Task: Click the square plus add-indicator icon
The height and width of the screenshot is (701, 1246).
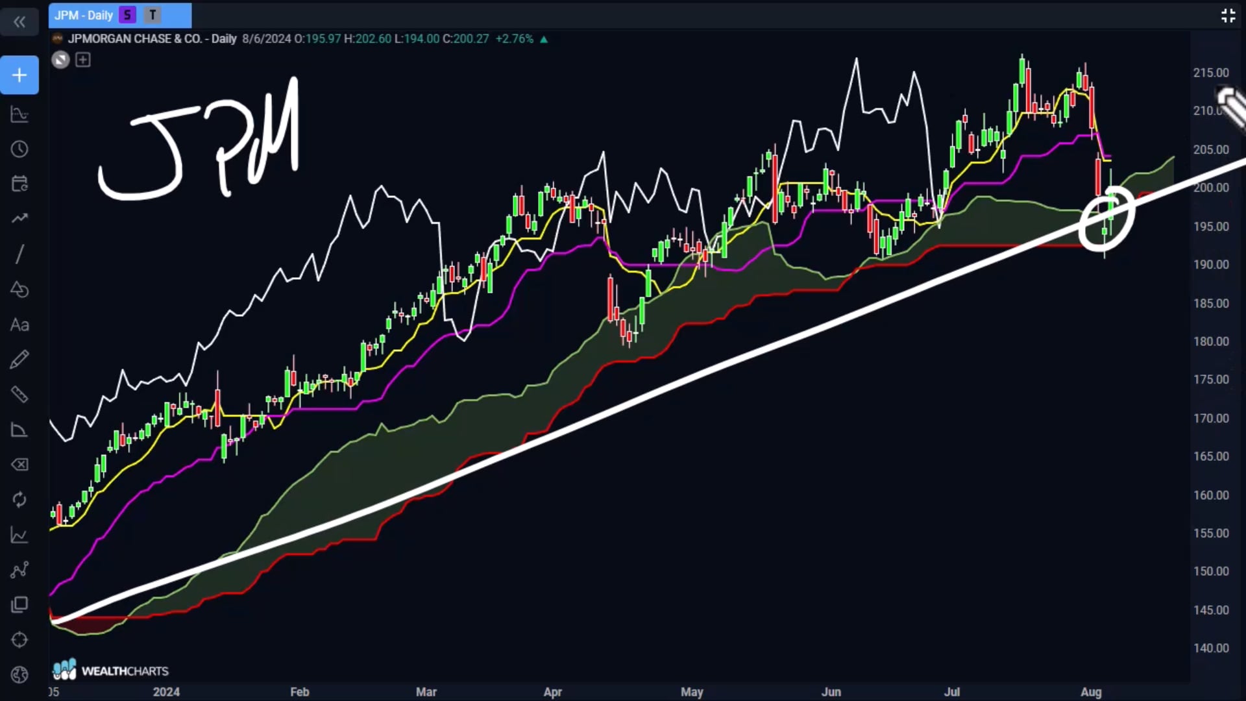Action: pos(83,60)
